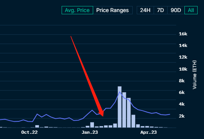Viewport: 204px width, 139px height.
Task: Set the time range to 24H
Action: coord(145,10)
